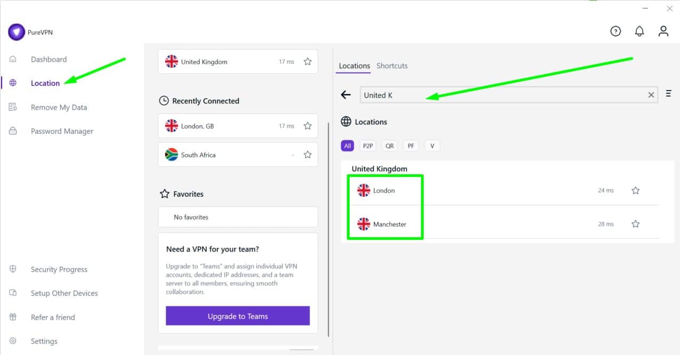The height and width of the screenshot is (355, 680).
Task: Click the Password Manager lock icon
Action: pyautogui.click(x=13, y=131)
